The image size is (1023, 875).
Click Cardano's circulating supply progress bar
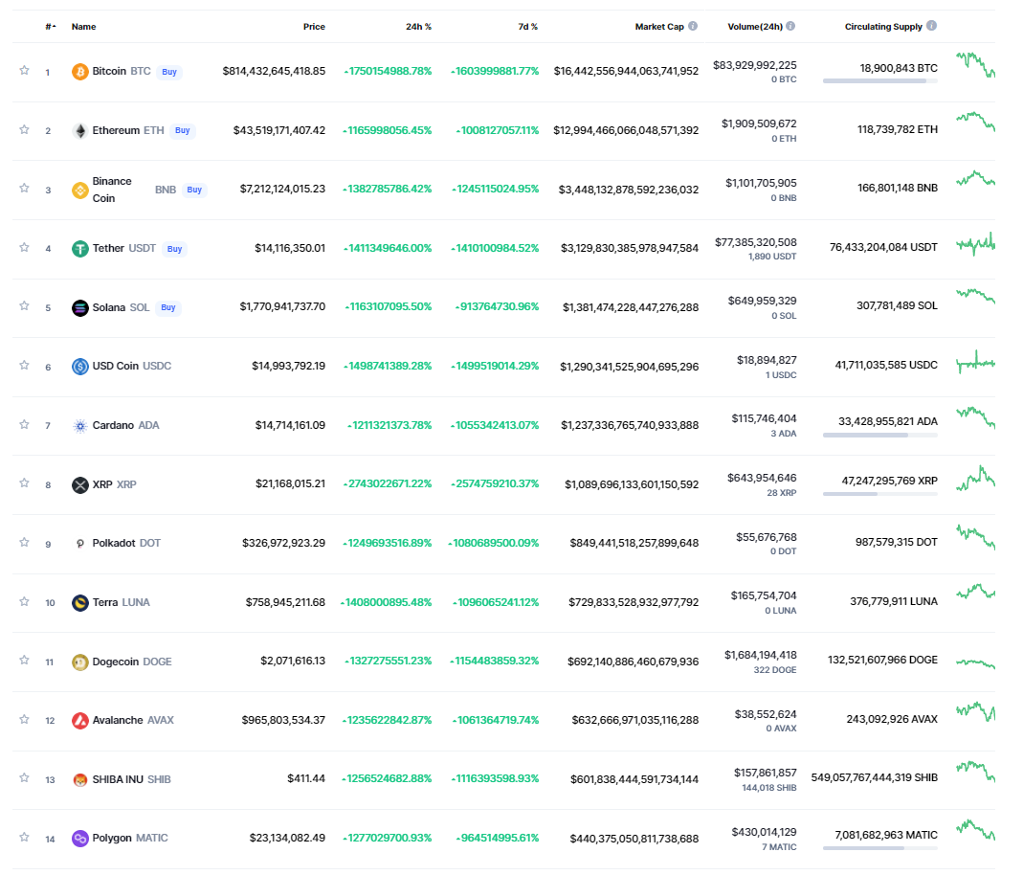(879, 436)
